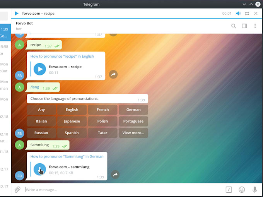The width and height of the screenshot is (263, 197).
Task: Click the FB avatar beside language buttons
Action: 20,134
